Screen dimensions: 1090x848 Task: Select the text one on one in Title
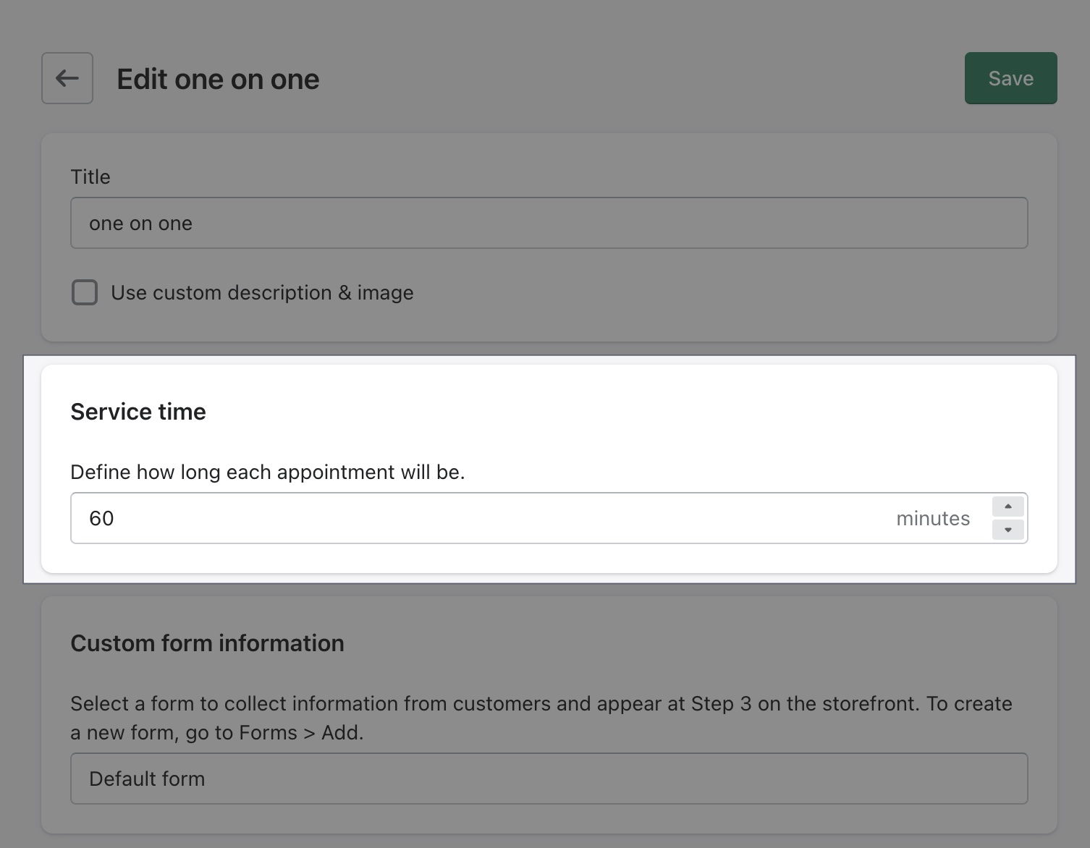pyautogui.click(x=140, y=223)
